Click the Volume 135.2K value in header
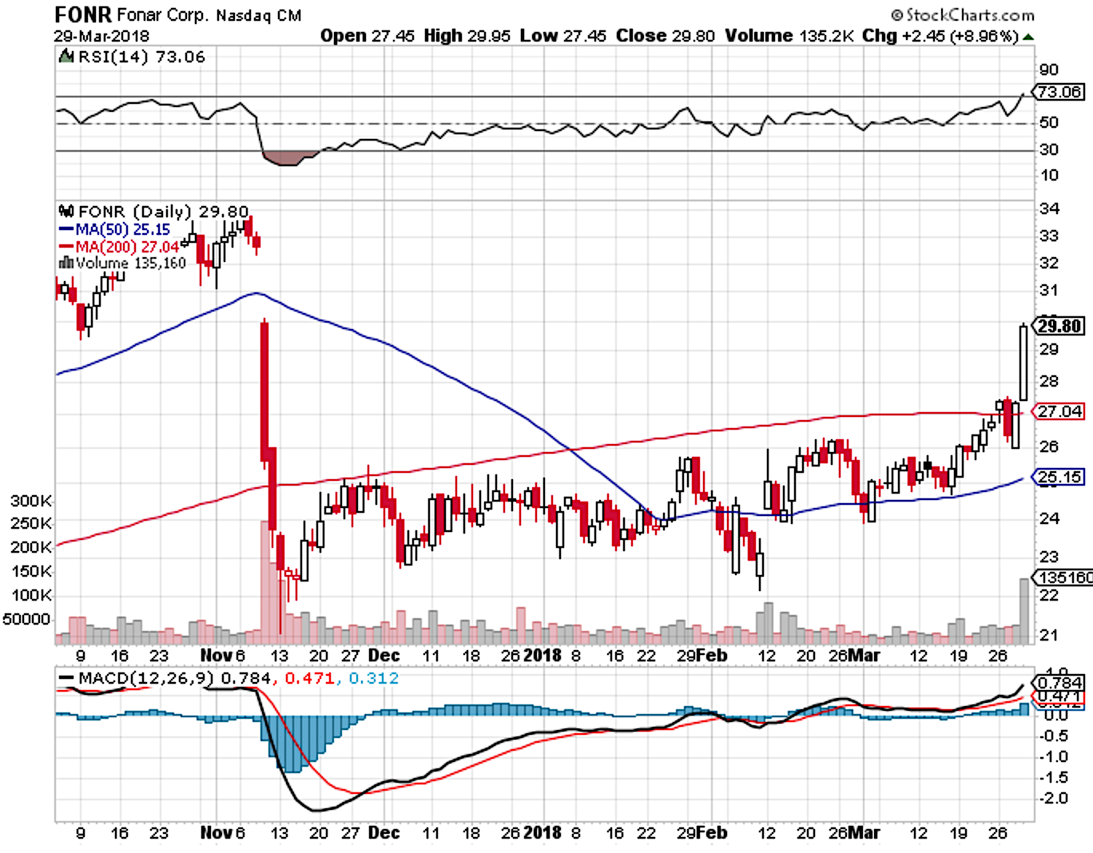 pos(789,36)
